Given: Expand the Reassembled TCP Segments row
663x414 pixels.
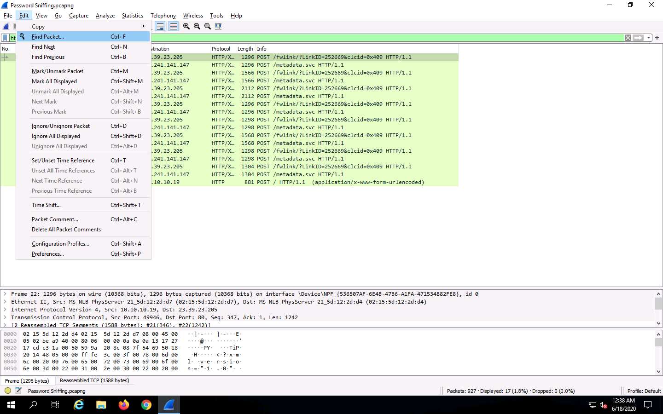Looking at the screenshot, I should pyautogui.click(x=5, y=325).
